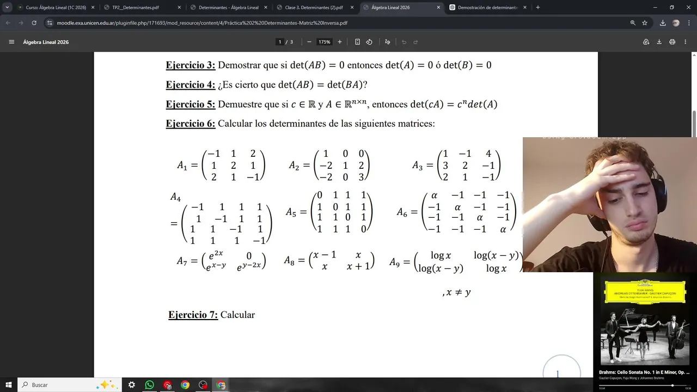Image resolution: width=697 pixels, height=392 pixels.
Task: Download the PDF file
Action: pyautogui.click(x=659, y=42)
